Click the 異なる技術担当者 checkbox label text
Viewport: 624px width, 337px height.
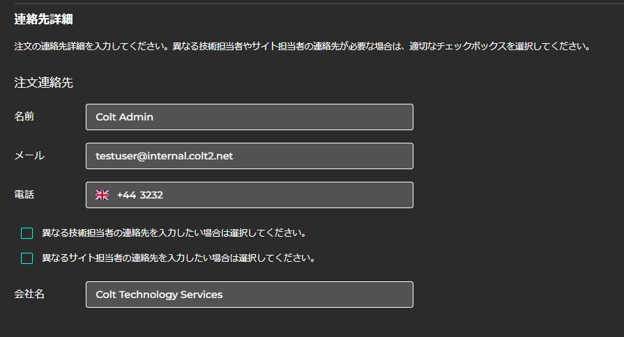pyautogui.click(x=174, y=233)
